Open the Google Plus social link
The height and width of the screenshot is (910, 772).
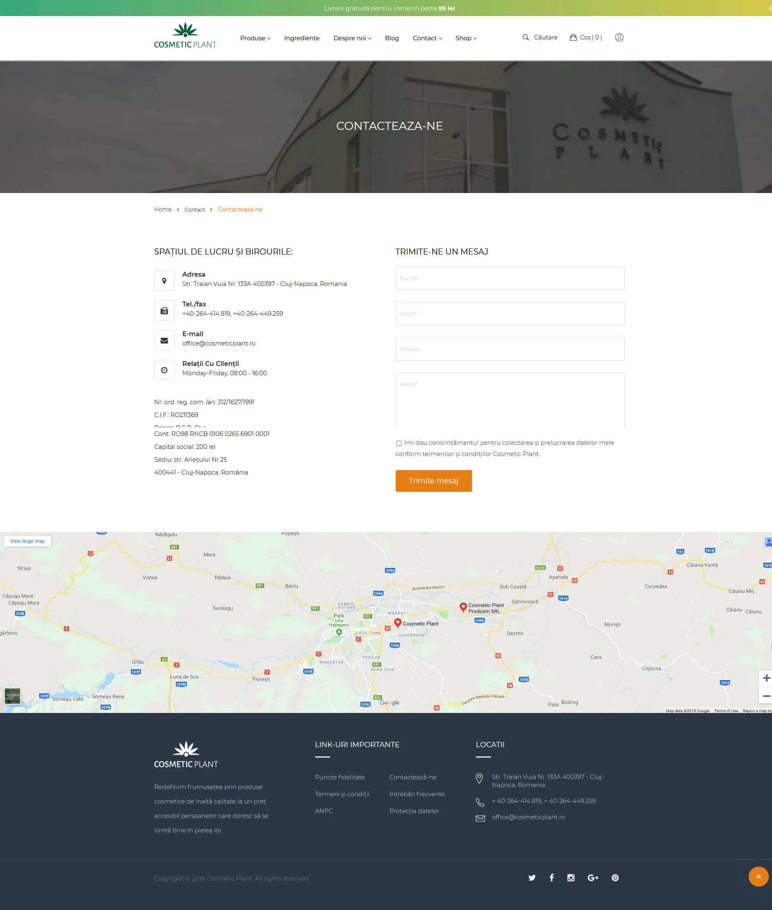593,877
